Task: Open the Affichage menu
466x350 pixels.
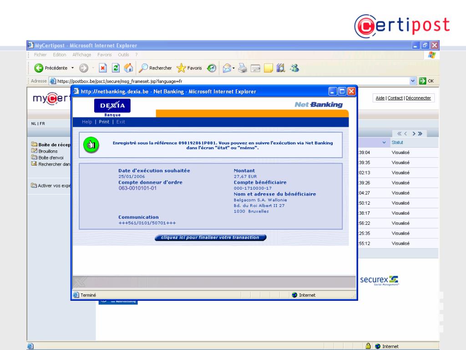Action: 82,55
